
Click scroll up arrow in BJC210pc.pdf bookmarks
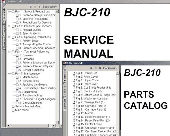[x=118, y=73]
